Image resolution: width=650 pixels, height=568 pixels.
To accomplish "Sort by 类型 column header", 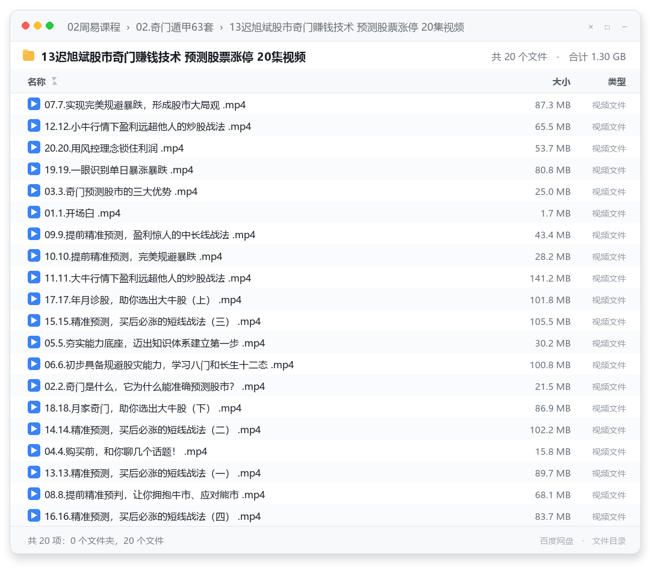I will click(617, 82).
